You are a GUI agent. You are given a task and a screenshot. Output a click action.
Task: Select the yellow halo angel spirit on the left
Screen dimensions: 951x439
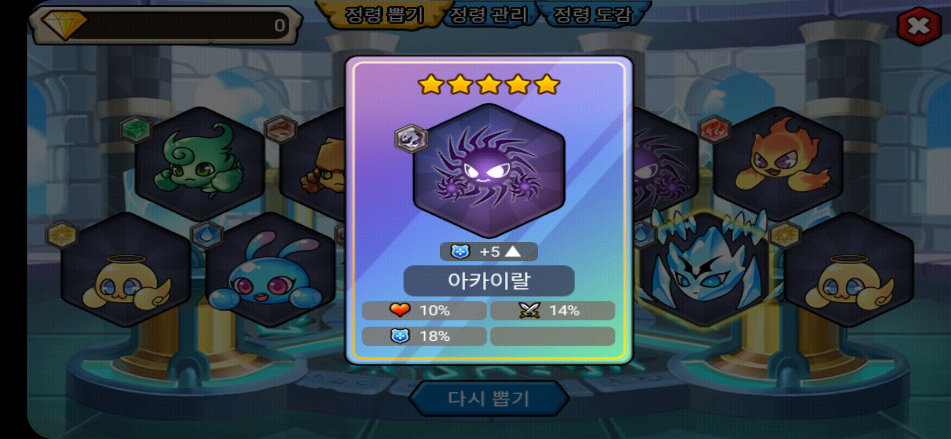coord(126,269)
